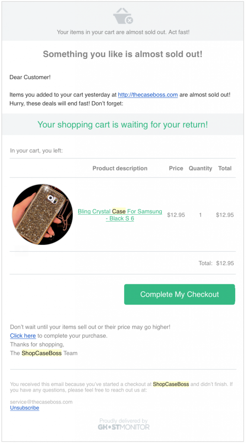Open the thecaseboss.com link
This screenshot has height=443, width=246.
pyautogui.click(x=148, y=95)
